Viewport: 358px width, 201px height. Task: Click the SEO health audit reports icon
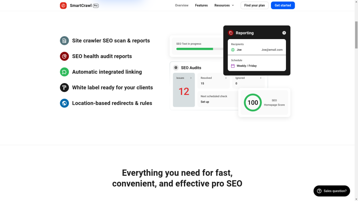tap(64, 56)
